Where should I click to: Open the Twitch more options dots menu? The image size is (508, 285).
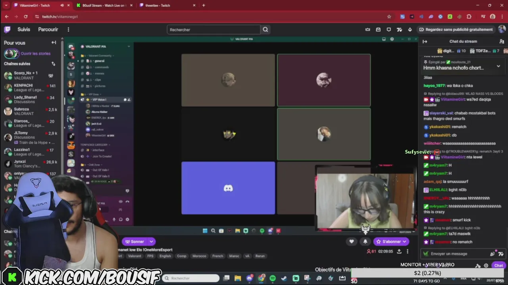click(68, 29)
